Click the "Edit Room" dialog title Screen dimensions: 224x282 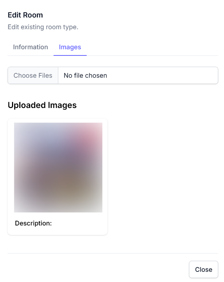click(x=25, y=15)
